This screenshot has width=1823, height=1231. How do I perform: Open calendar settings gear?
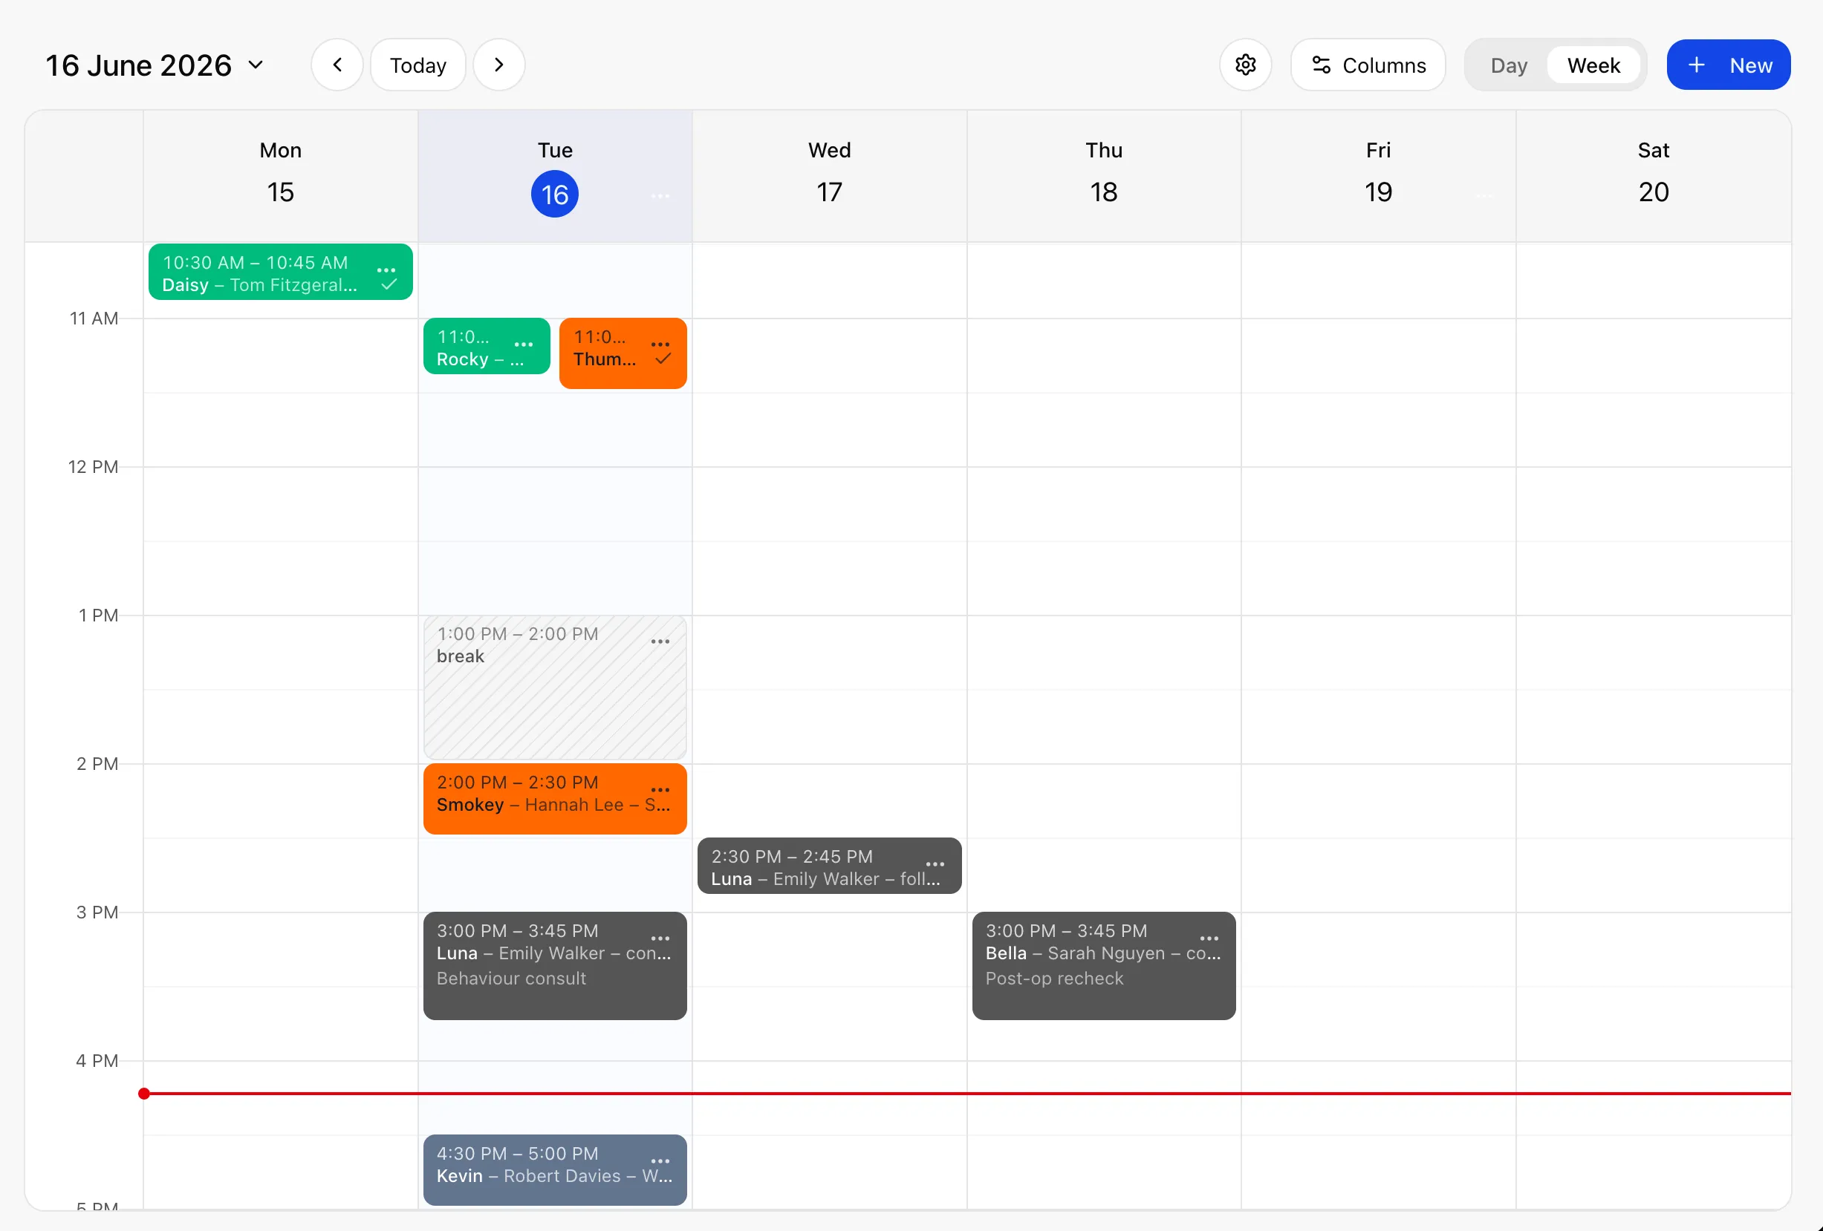(1246, 65)
